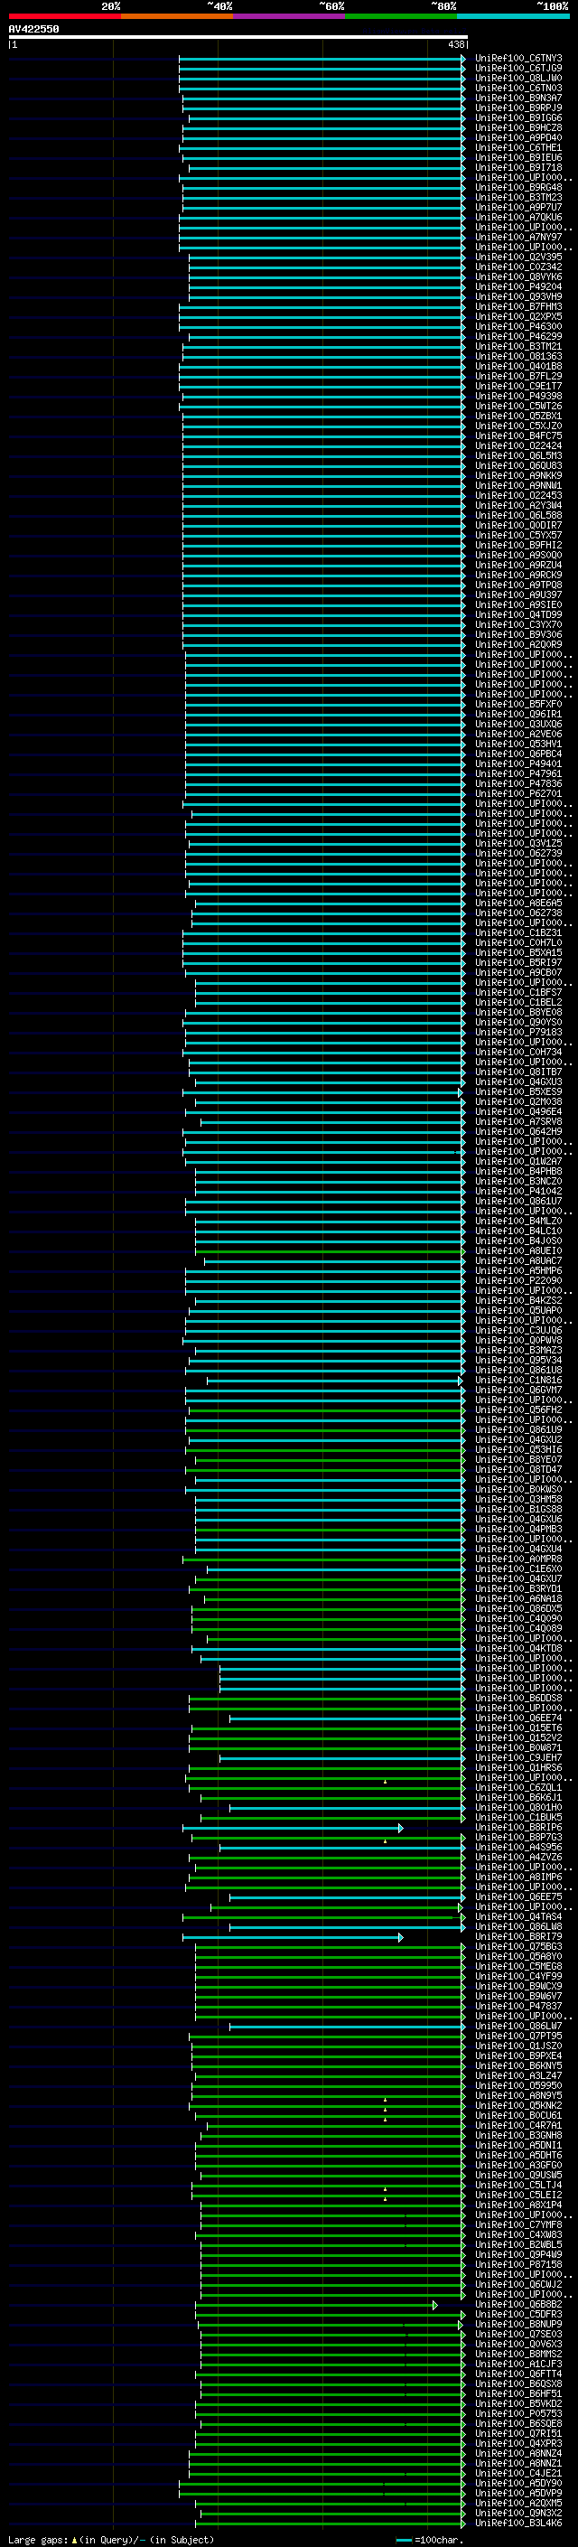
Task: Select hit label UniRef100_C6THE1
Action: pos(517,147)
